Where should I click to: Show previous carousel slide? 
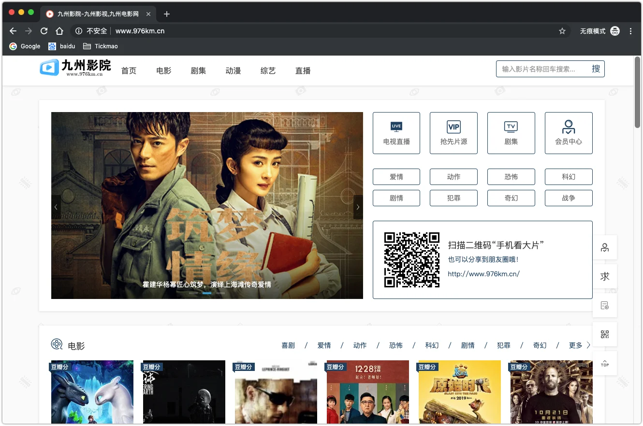click(x=56, y=207)
